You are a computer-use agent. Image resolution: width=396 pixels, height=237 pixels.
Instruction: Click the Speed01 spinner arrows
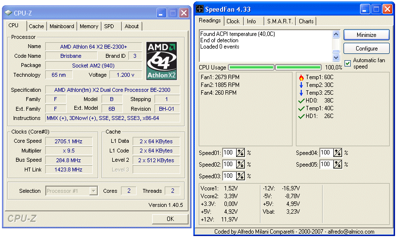point(241,152)
